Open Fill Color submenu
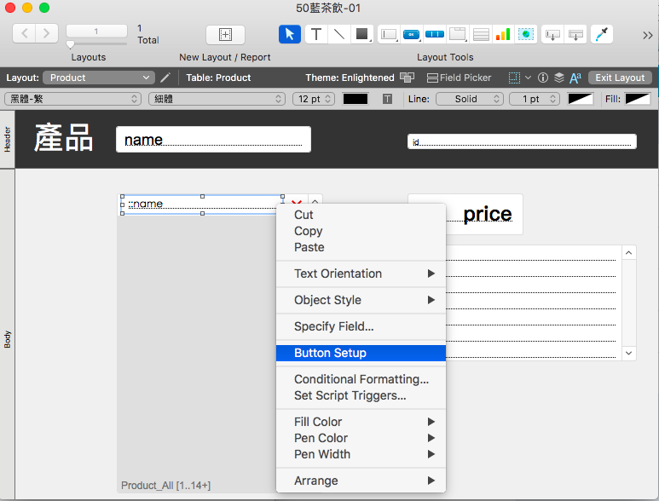Screen dimensions: 659x501 [x=361, y=422]
